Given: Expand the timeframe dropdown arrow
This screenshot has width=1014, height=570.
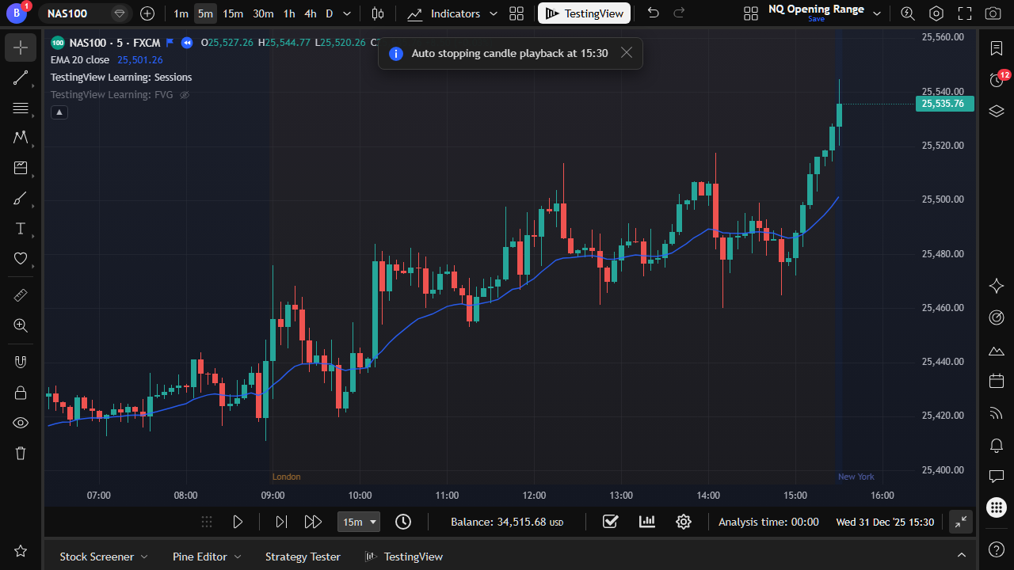Looking at the screenshot, I should click(347, 13).
